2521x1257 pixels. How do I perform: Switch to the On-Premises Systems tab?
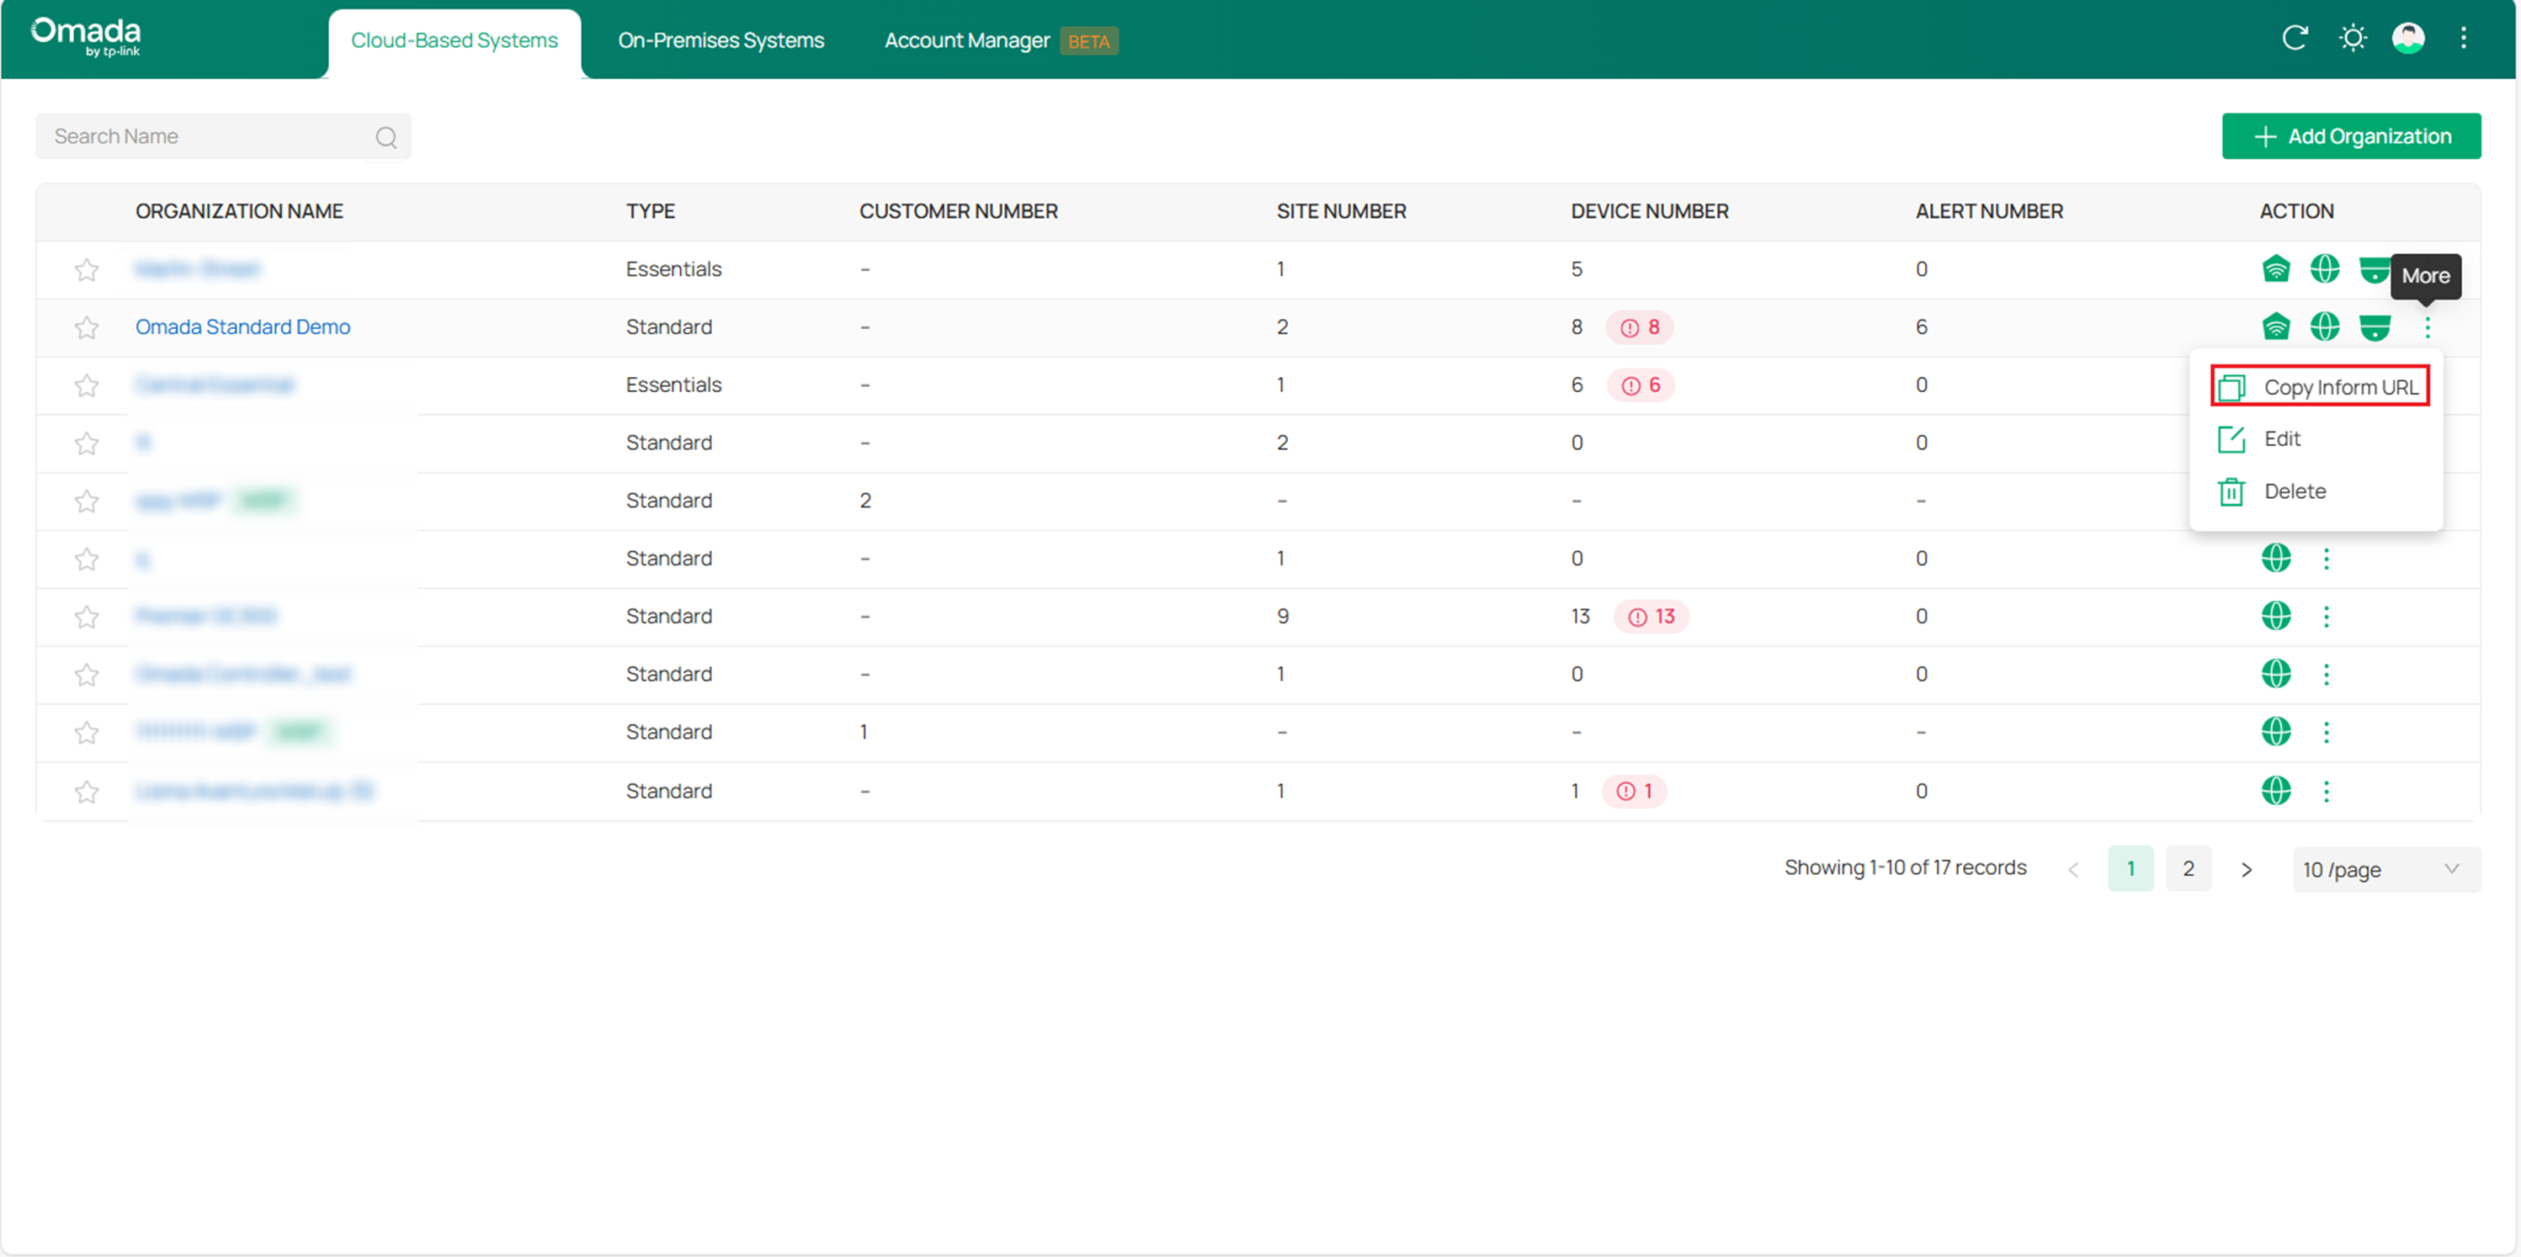(721, 40)
